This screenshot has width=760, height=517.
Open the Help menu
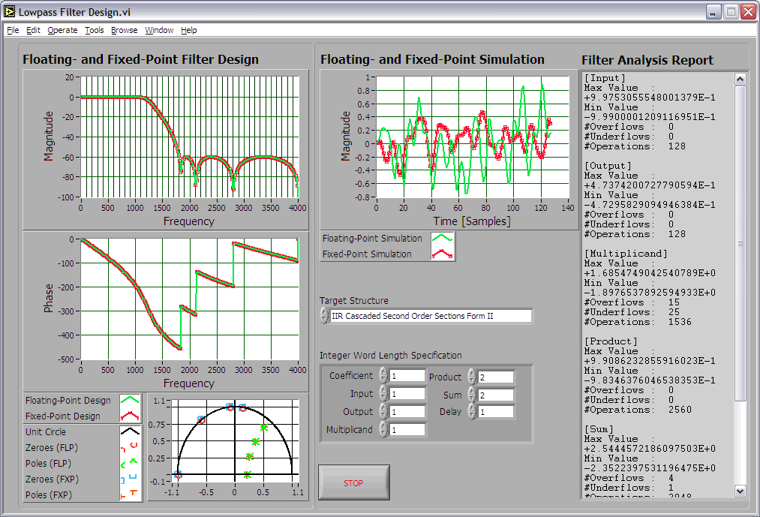189,30
